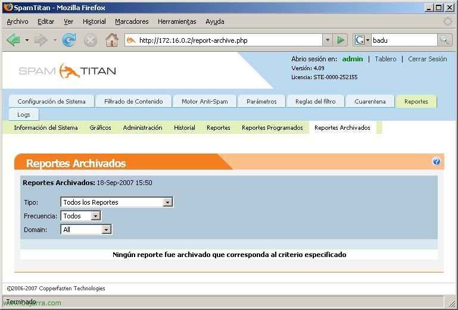Click the green Go button
Image resolution: width=458 pixels, height=310 pixels.
[340, 40]
